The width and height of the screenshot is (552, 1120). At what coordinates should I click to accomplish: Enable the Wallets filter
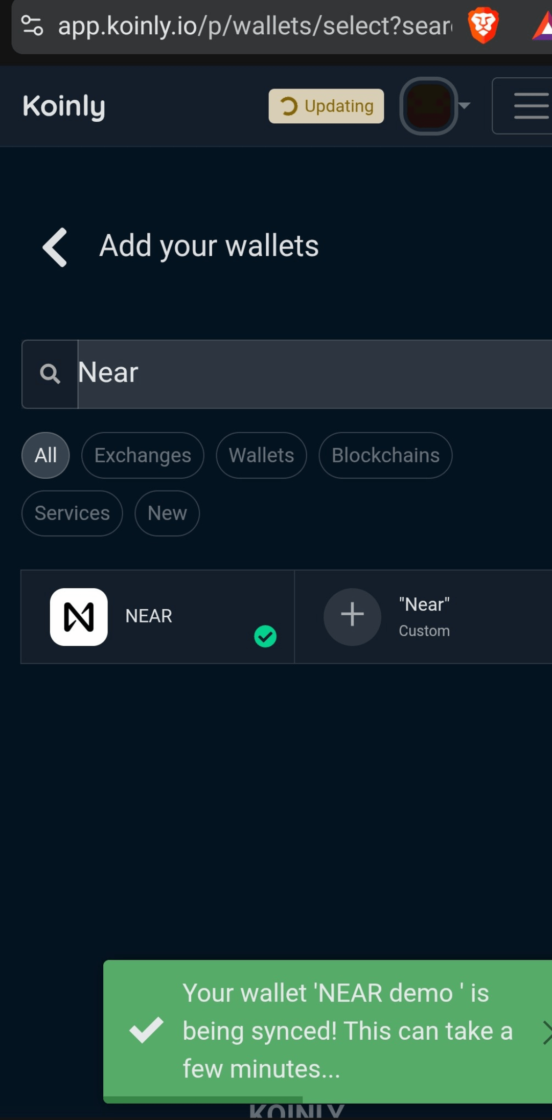click(261, 455)
